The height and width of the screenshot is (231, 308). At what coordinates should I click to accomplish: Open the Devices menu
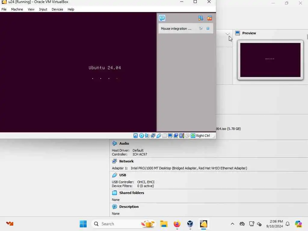(x=57, y=9)
